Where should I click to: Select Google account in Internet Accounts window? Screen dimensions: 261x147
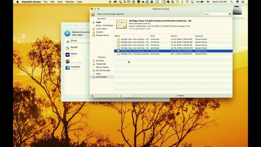pyautogui.click(x=77, y=48)
